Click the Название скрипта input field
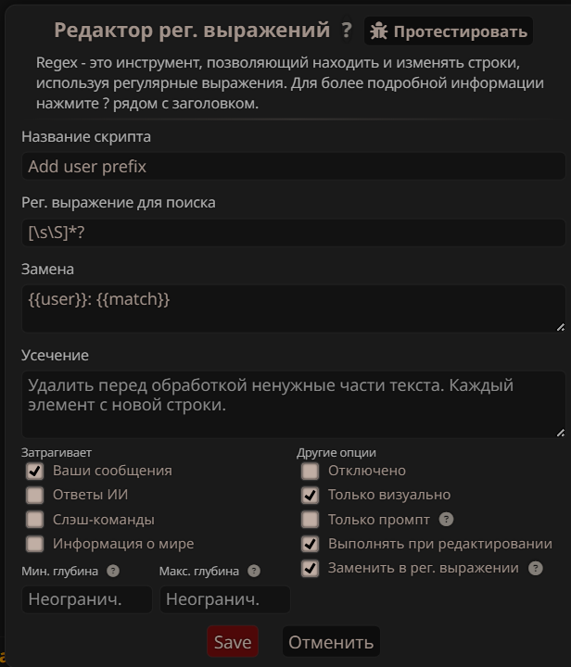 click(x=293, y=167)
